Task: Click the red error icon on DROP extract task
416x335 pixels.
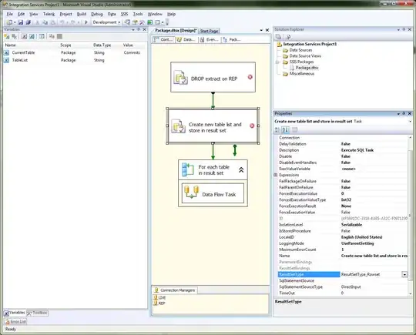Action: pos(250,77)
